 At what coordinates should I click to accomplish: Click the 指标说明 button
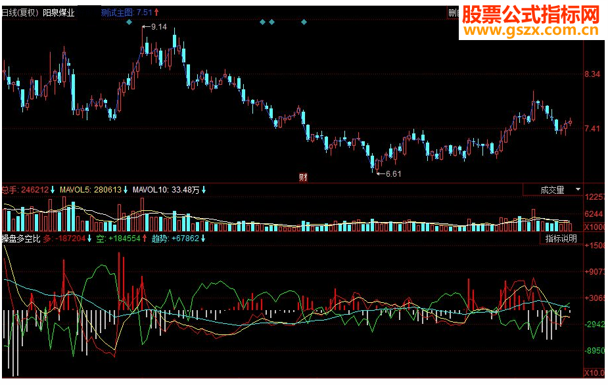pyautogui.click(x=561, y=238)
